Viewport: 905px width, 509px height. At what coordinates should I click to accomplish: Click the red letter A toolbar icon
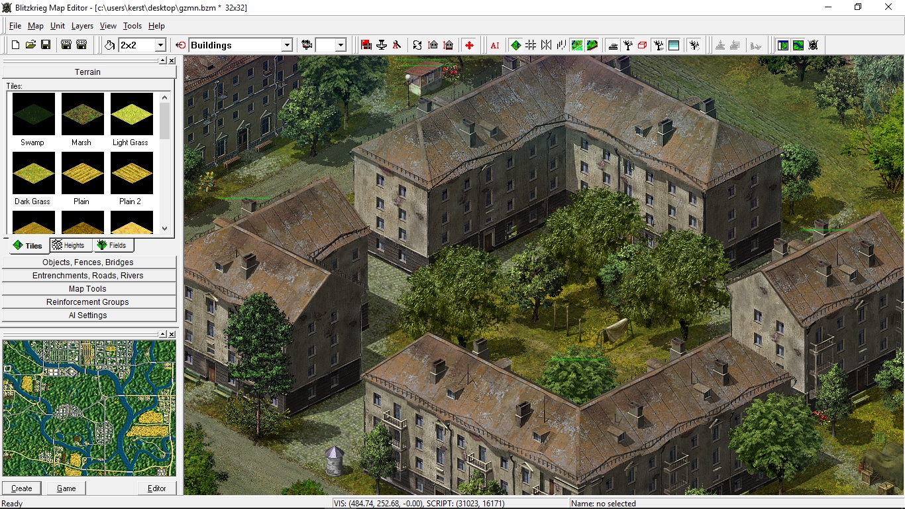click(397, 45)
